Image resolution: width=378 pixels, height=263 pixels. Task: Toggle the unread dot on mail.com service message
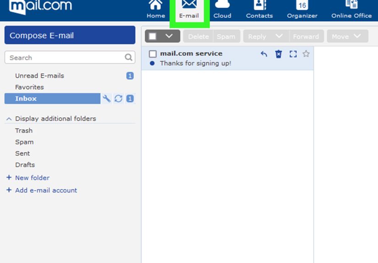click(x=152, y=63)
